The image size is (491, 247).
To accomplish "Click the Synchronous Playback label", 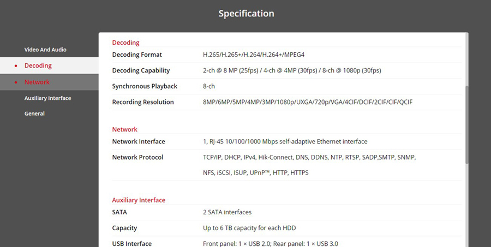I will click(145, 86).
